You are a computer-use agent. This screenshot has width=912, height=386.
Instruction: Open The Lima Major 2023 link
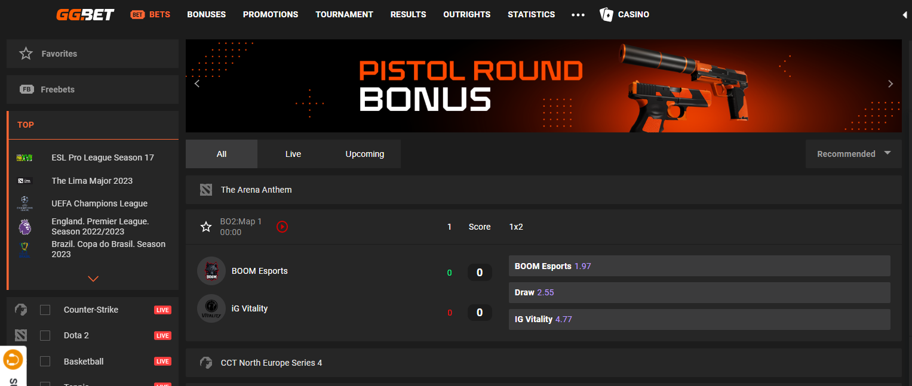pos(92,181)
